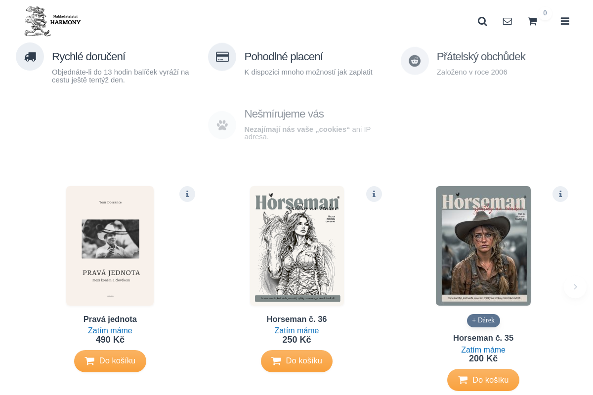Show info for Pravá jednota book
Image resolution: width=593 pixels, height=395 pixels.
[x=187, y=194]
